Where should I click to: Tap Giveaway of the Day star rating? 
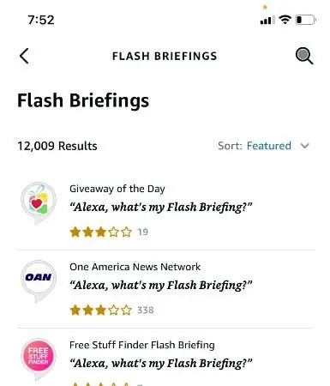(x=101, y=232)
